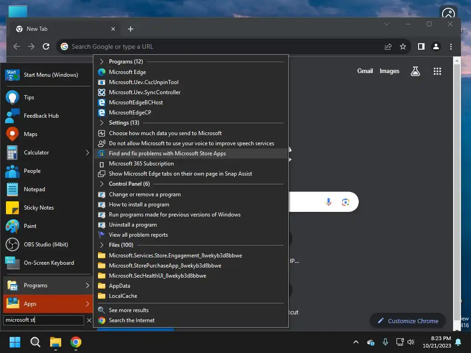This screenshot has height=353, width=471.
Task: Expand the Programs submenu
Action: click(x=87, y=285)
